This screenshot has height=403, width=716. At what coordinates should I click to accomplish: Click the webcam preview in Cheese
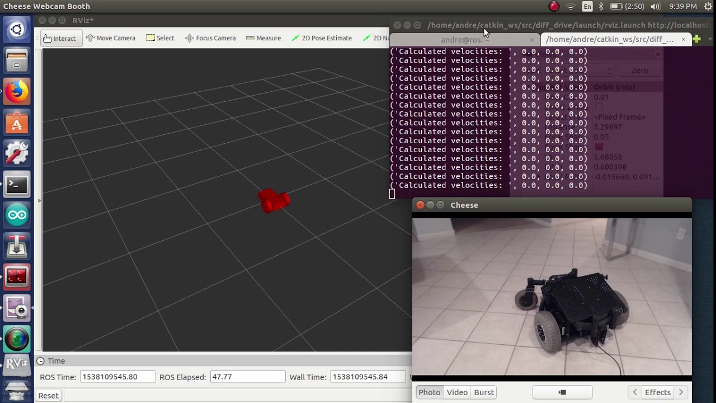tap(552, 297)
